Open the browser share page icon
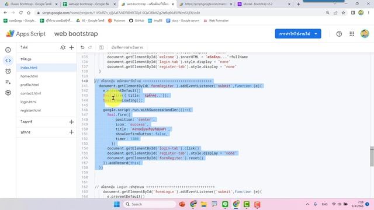The image size is (374, 210). tap(335, 13)
